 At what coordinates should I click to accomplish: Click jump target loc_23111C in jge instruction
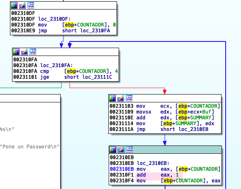point(97,77)
